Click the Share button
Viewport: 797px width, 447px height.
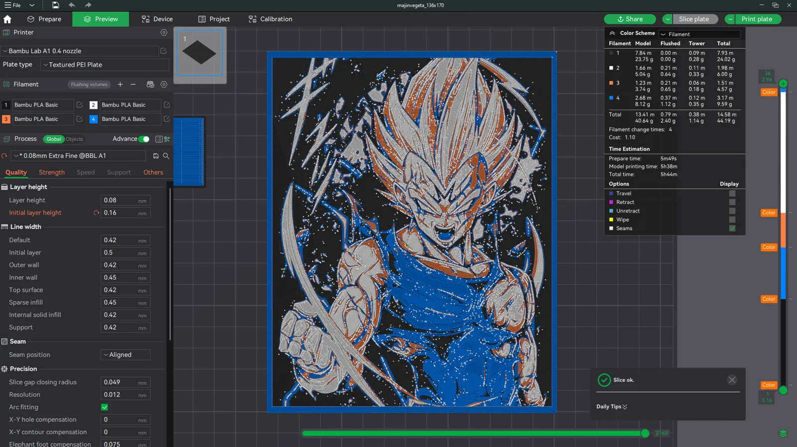(x=630, y=19)
